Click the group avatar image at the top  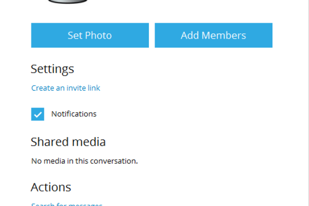[66, 2]
